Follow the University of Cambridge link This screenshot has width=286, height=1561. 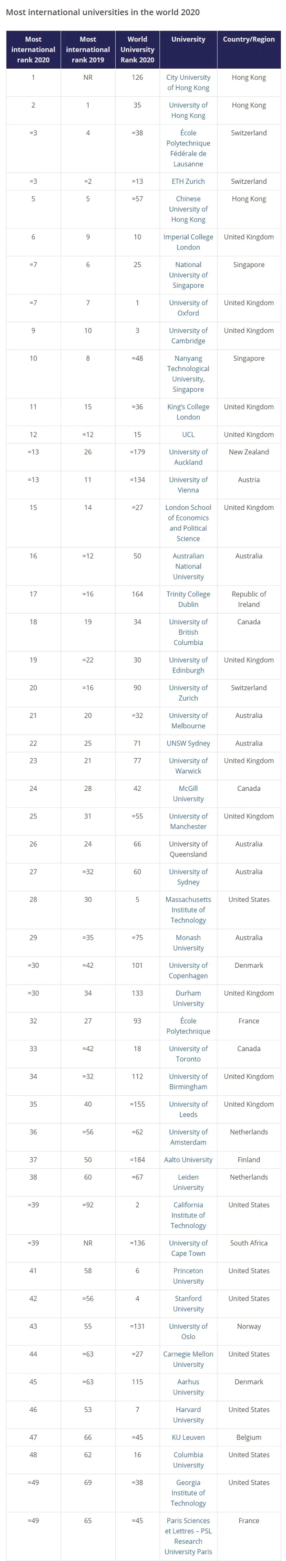point(188,335)
